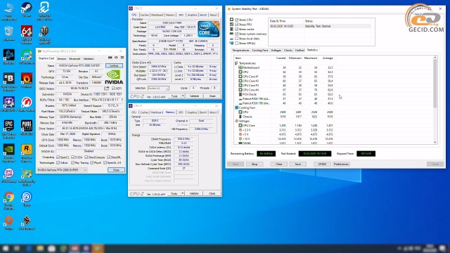Click the GPU-Z BIOS export share icon
This screenshot has width=450, height=253.
point(106,89)
